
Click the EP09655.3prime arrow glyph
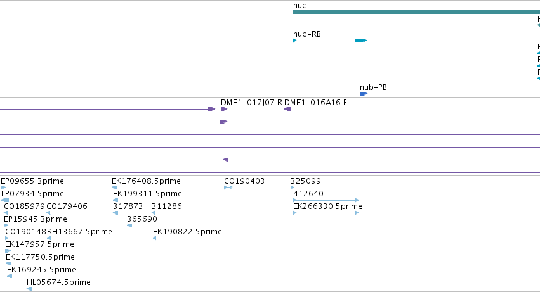point(3,187)
